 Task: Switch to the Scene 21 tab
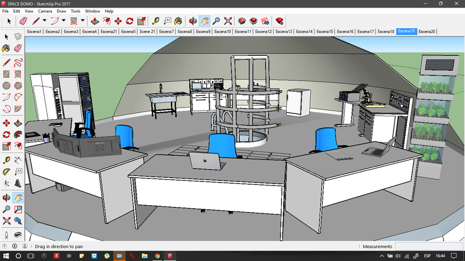(148, 31)
